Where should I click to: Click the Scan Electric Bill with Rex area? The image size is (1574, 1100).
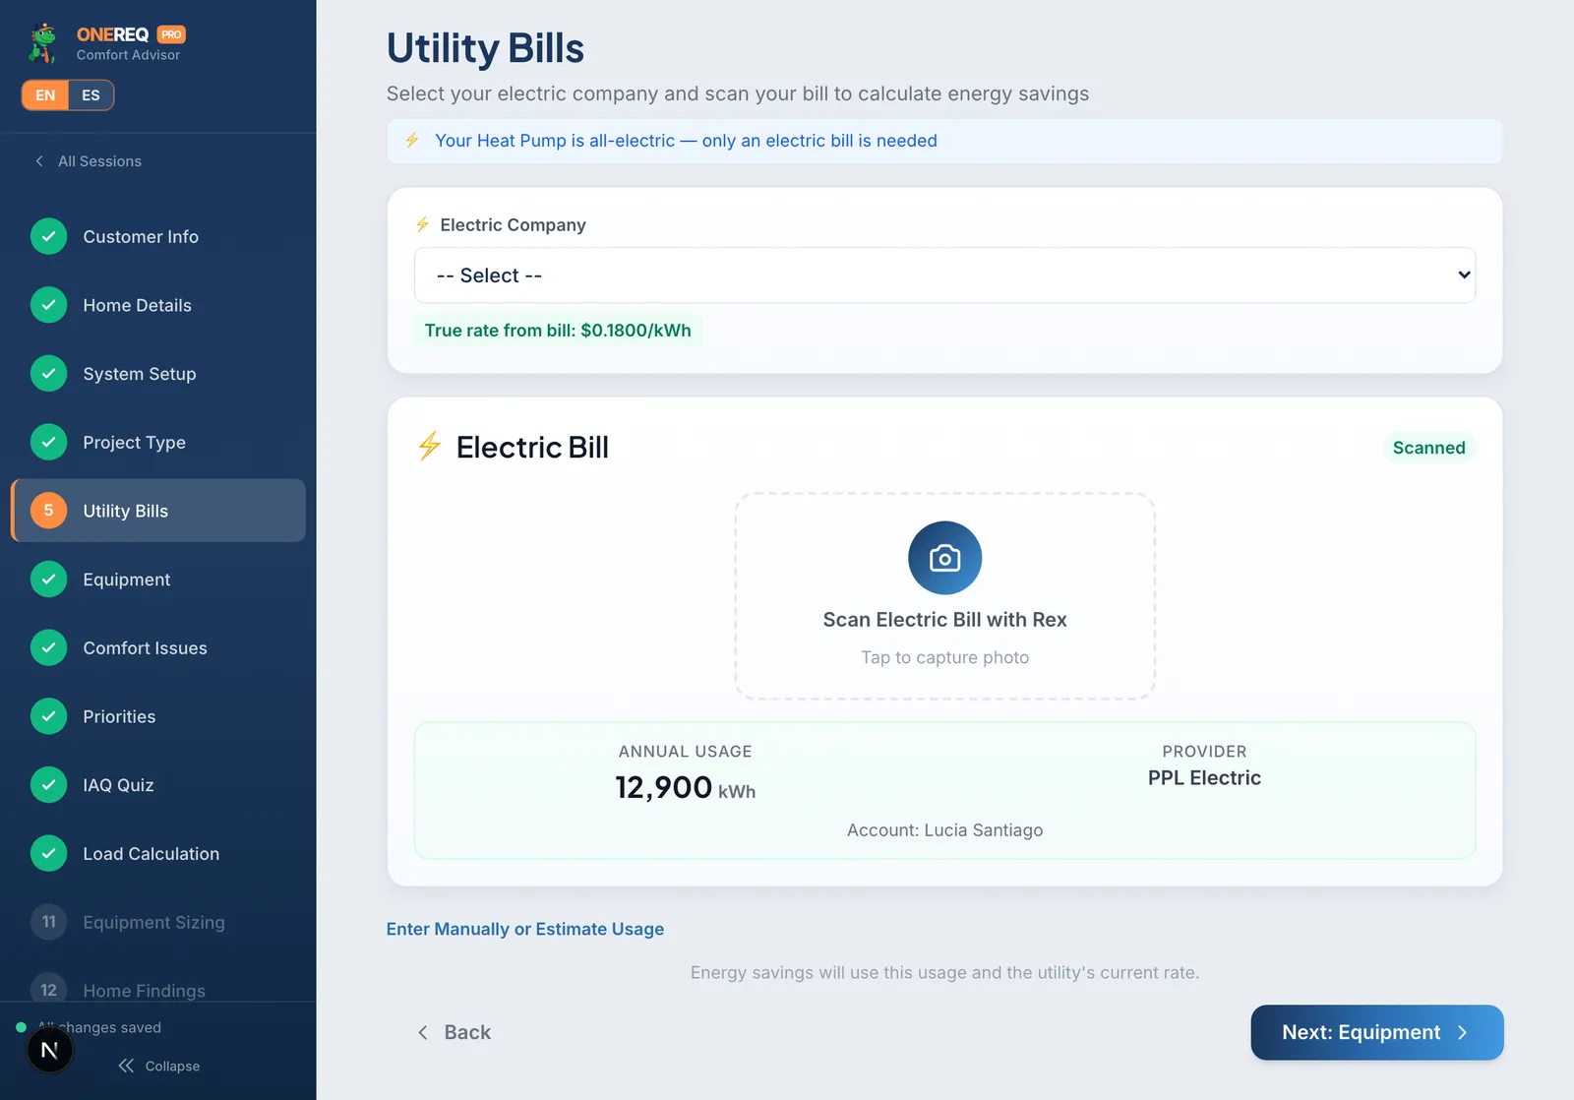click(x=944, y=596)
